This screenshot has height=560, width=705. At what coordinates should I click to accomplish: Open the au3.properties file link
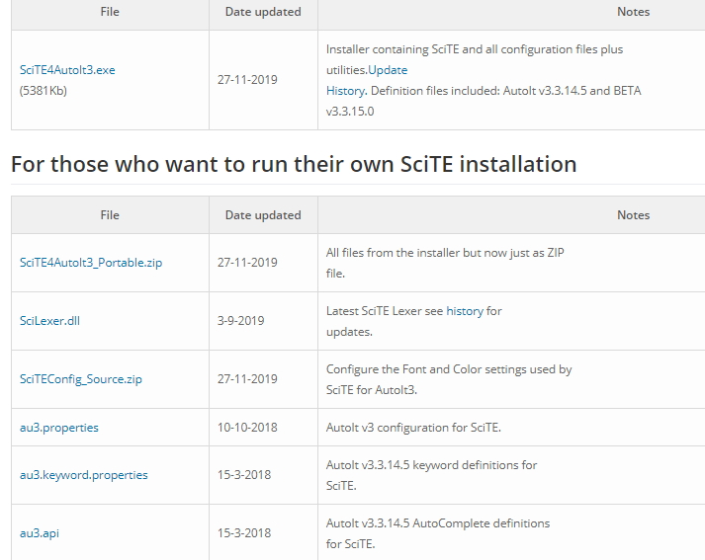(59, 428)
